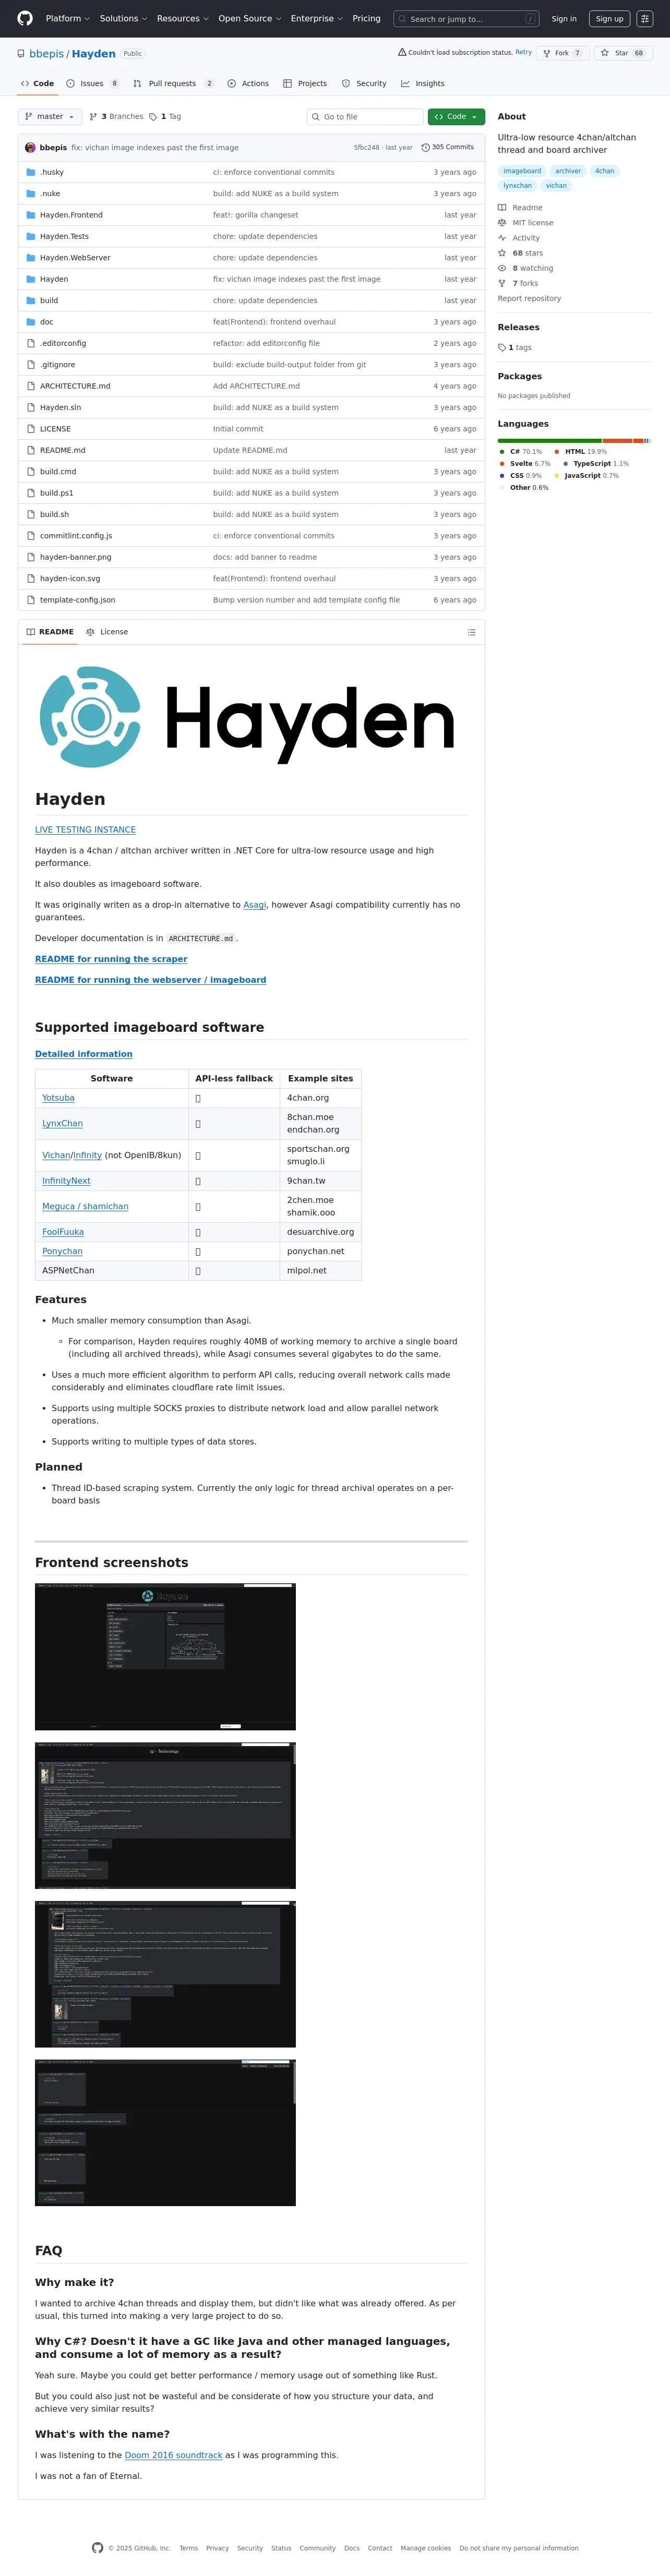The width and height of the screenshot is (670, 2576).
Task: Open the C# 70.1% language link
Action: point(520,452)
